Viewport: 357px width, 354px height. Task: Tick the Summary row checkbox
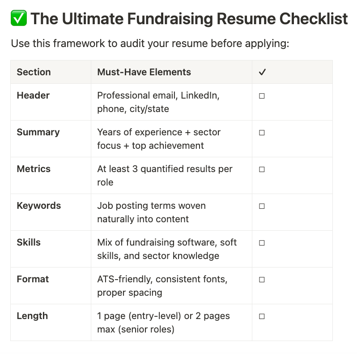(262, 133)
